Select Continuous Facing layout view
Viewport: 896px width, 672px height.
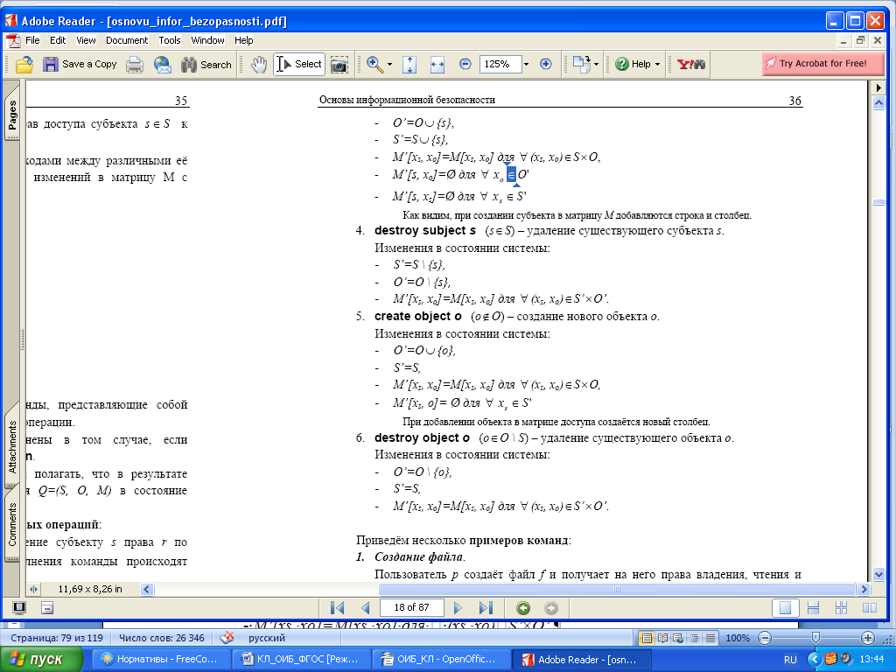click(x=841, y=608)
